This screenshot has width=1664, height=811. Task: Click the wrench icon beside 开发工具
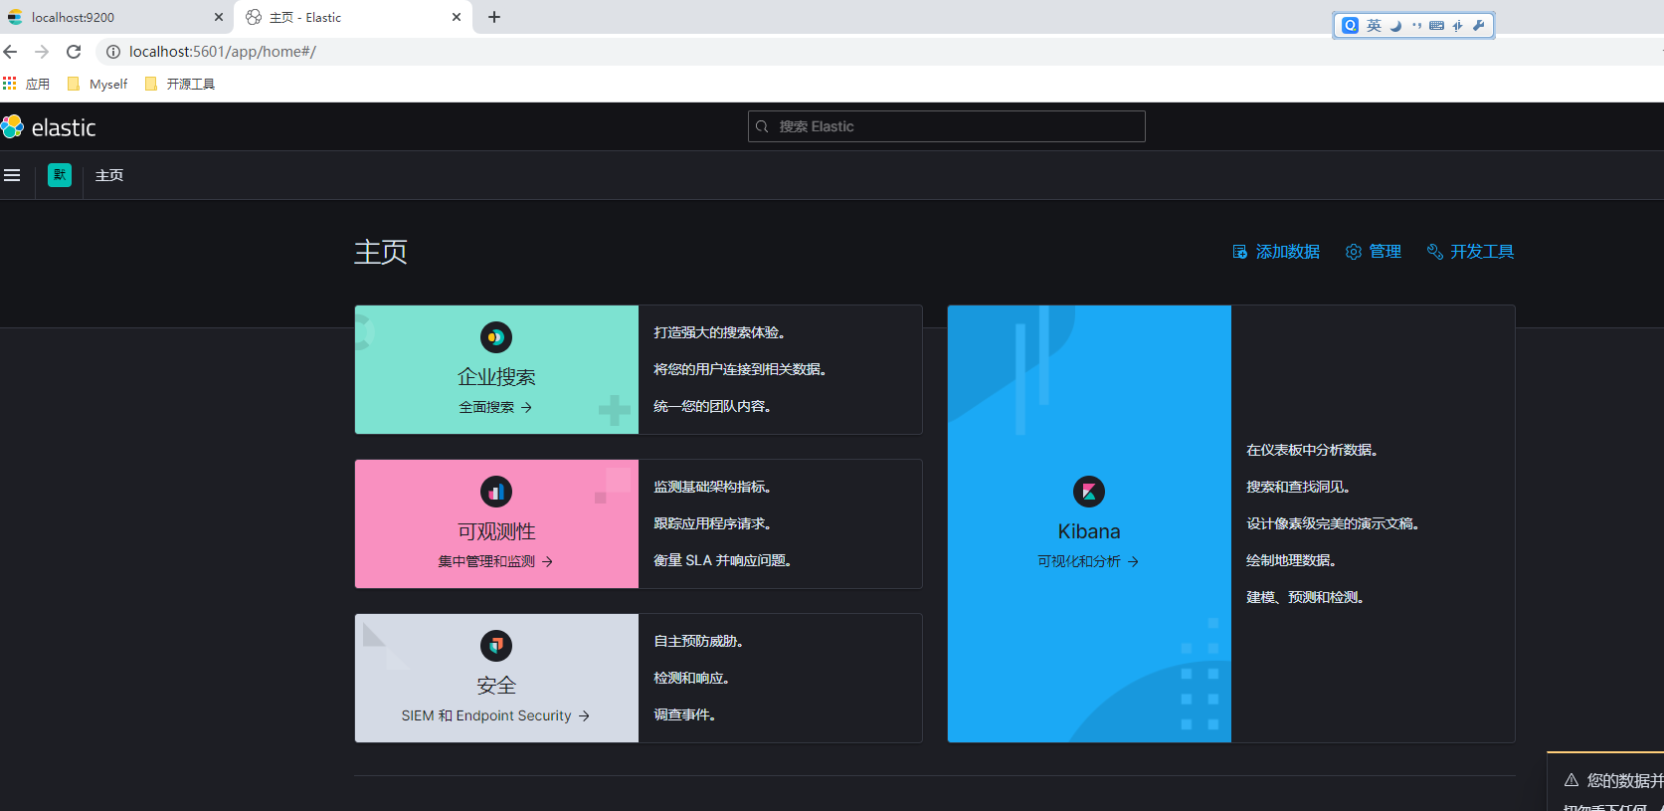1435,252
